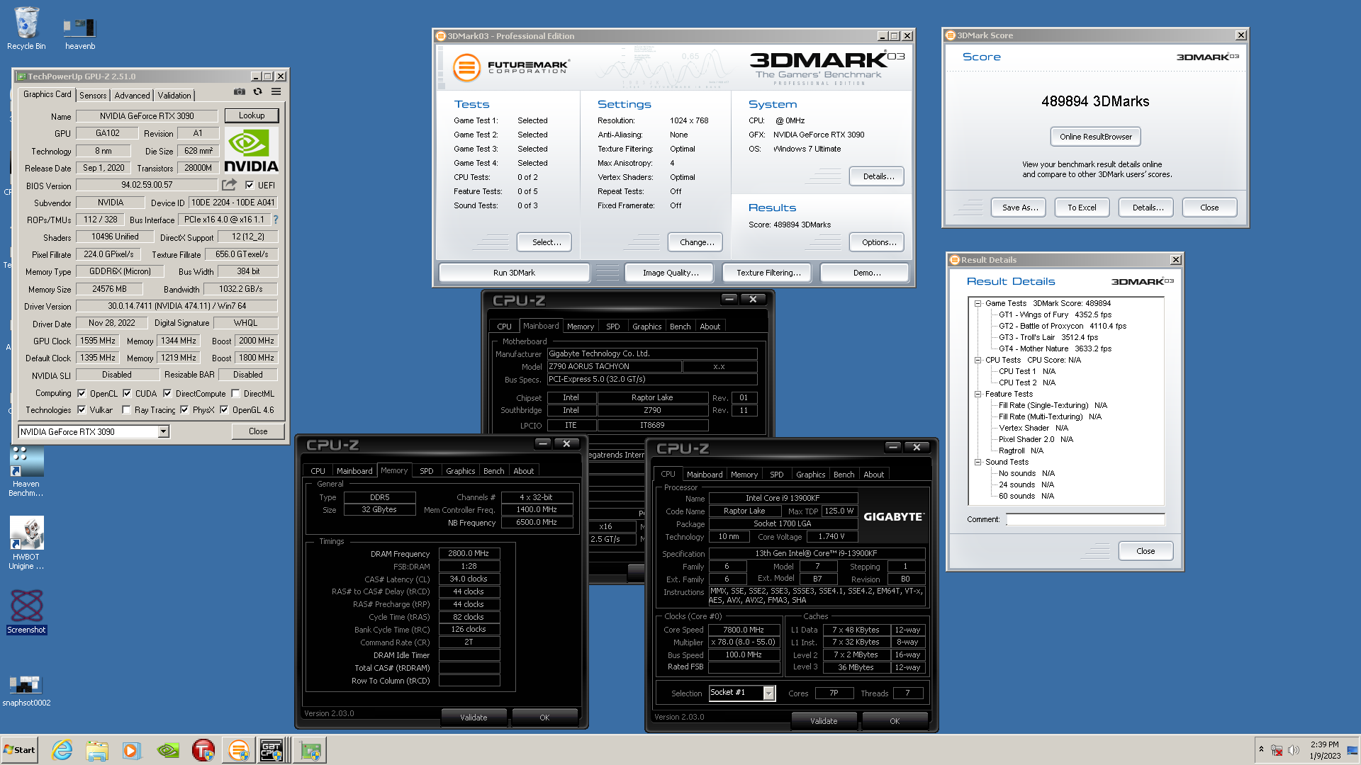
Task: Click Online ResultBrowser button
Action: (1095, 137)
